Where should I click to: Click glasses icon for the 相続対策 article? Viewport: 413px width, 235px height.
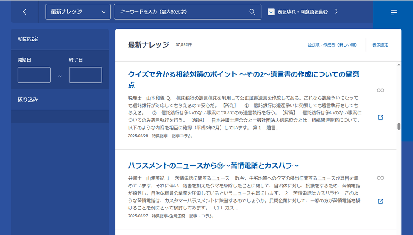click(x=380, y=90)
